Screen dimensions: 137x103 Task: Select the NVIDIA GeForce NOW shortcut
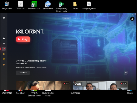34,93
